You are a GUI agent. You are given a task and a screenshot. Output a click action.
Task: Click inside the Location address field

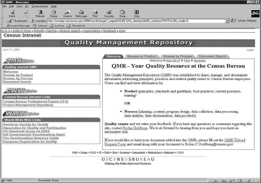pyautogui.click(x=133, y=21)
